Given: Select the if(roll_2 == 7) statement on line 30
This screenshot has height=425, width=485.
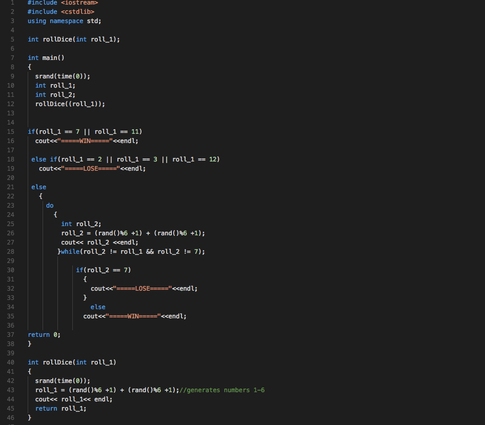Looking at the screenshot, I should click(x=103, y=270).
